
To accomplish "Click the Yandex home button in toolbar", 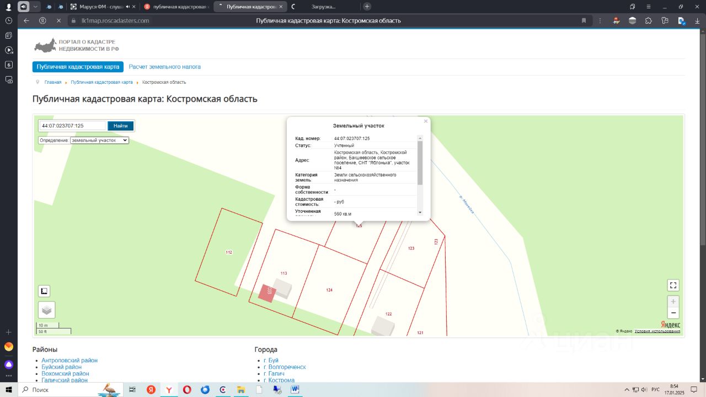I will pyautogui.click(x=42, y=20).
